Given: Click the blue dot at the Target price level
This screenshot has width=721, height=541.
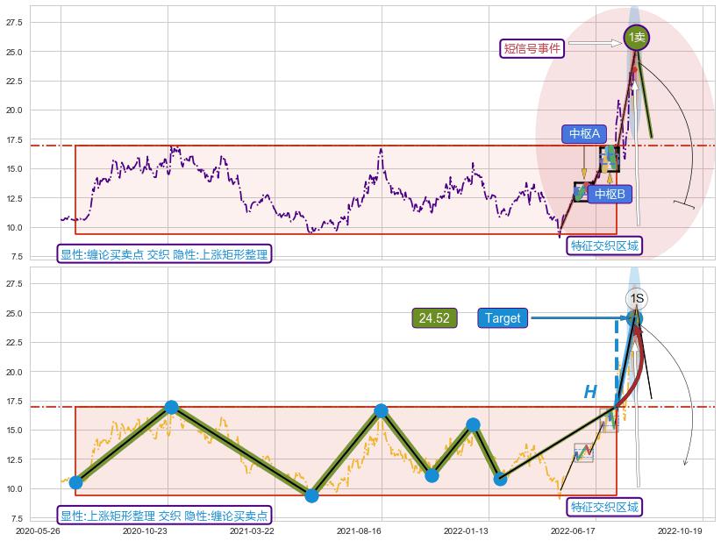Looking at the screenshot, I should coord(634,318).
